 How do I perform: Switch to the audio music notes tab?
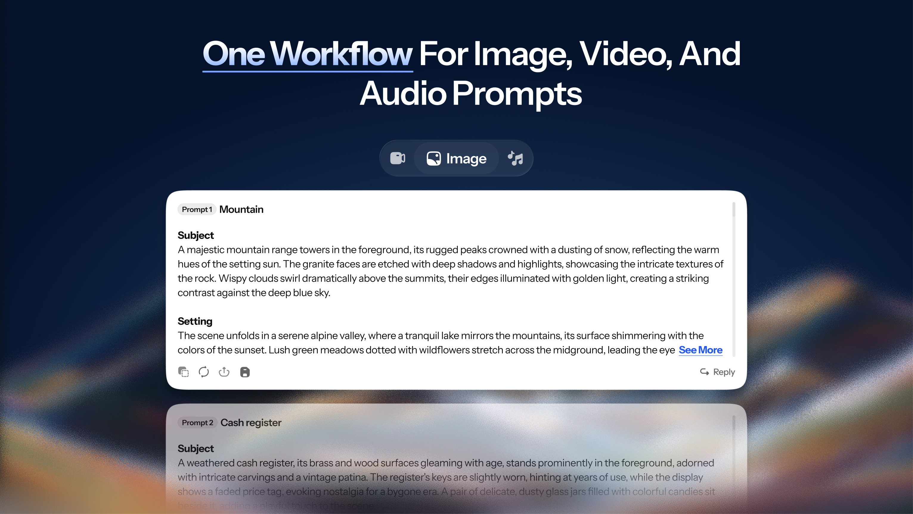click(x=515, y=158)
